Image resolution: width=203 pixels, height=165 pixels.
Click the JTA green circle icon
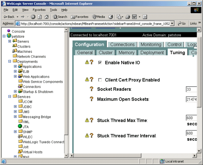click(20, 126)
